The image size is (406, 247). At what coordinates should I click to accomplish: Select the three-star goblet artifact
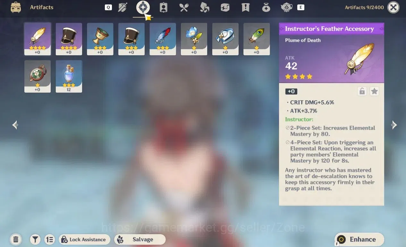pyautogui.click(x=100, y=39)
